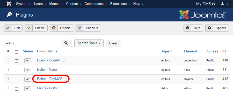Check the Fields - Editor row checkbox

(17, 89)
